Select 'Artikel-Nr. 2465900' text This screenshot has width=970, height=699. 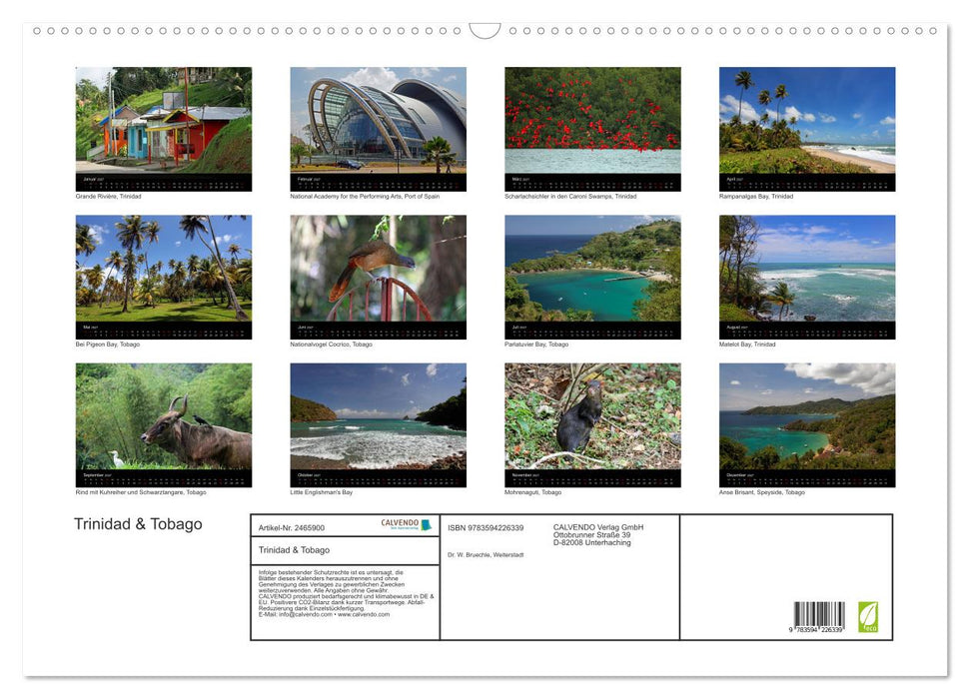[x=292, y=527]
